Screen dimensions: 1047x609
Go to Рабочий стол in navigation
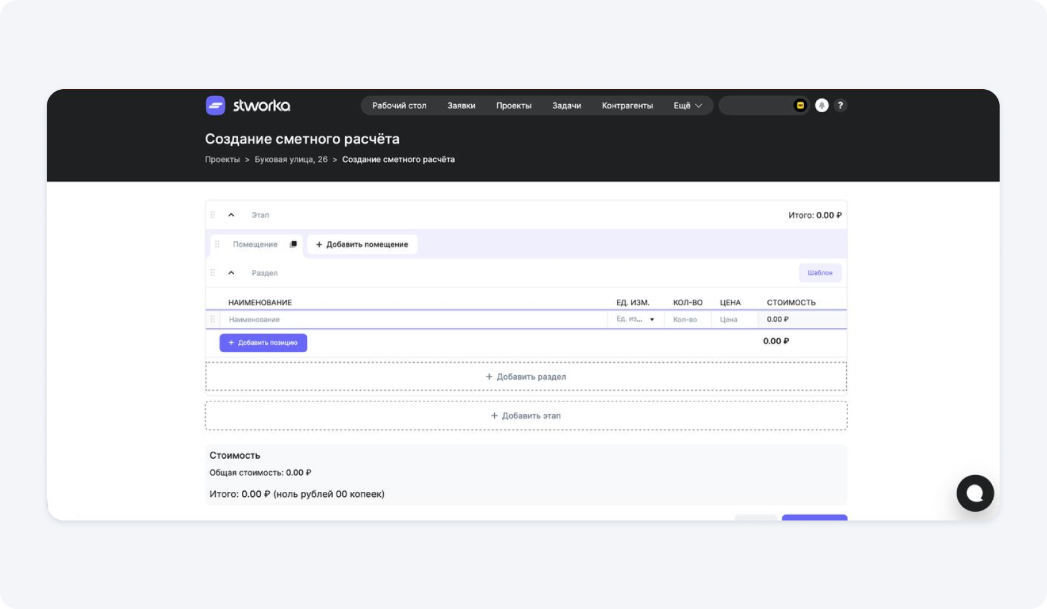399,105
